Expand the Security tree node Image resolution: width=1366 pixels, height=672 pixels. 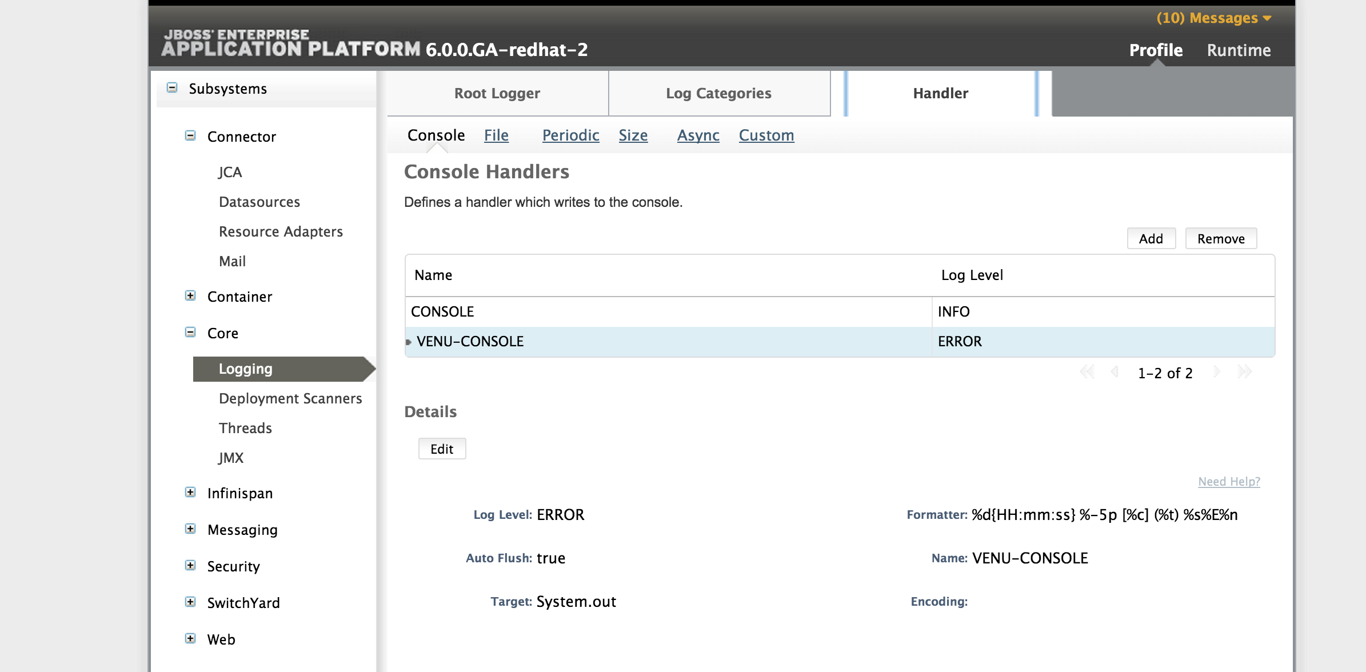pyautogui.click(x=190, y=565)
